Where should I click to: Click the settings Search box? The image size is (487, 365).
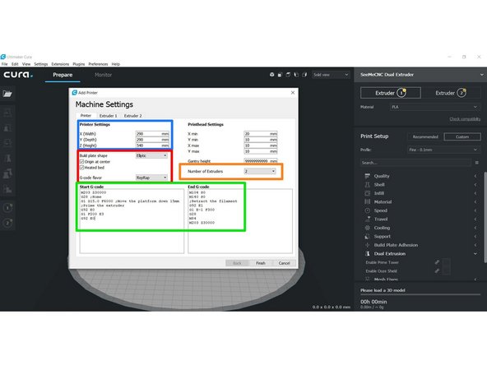click(x=416, y=163)
